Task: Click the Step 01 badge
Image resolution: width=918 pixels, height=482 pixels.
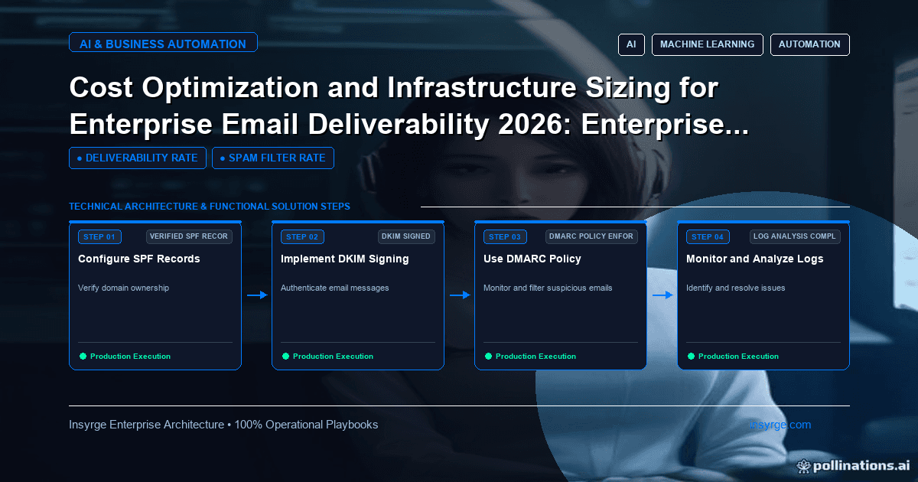Action: point(100,237)
